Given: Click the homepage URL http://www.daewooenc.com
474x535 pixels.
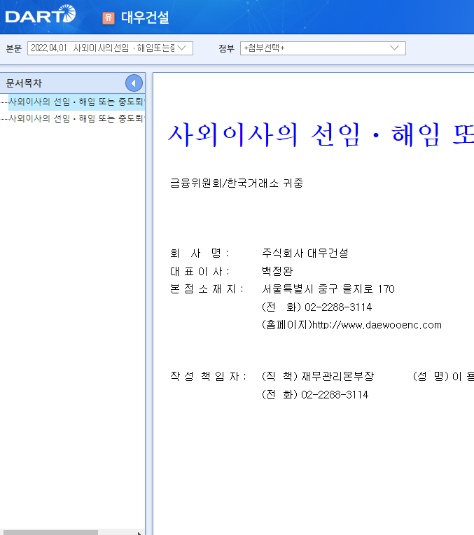Looking at the screenshot, I should (377, 325).
